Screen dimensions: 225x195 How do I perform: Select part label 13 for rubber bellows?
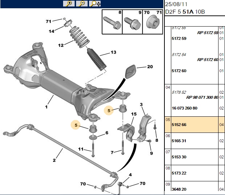coord(113,52)
